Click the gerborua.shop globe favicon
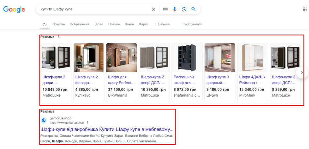The width and height of the screenshot is (309, 149). (44, 120)
